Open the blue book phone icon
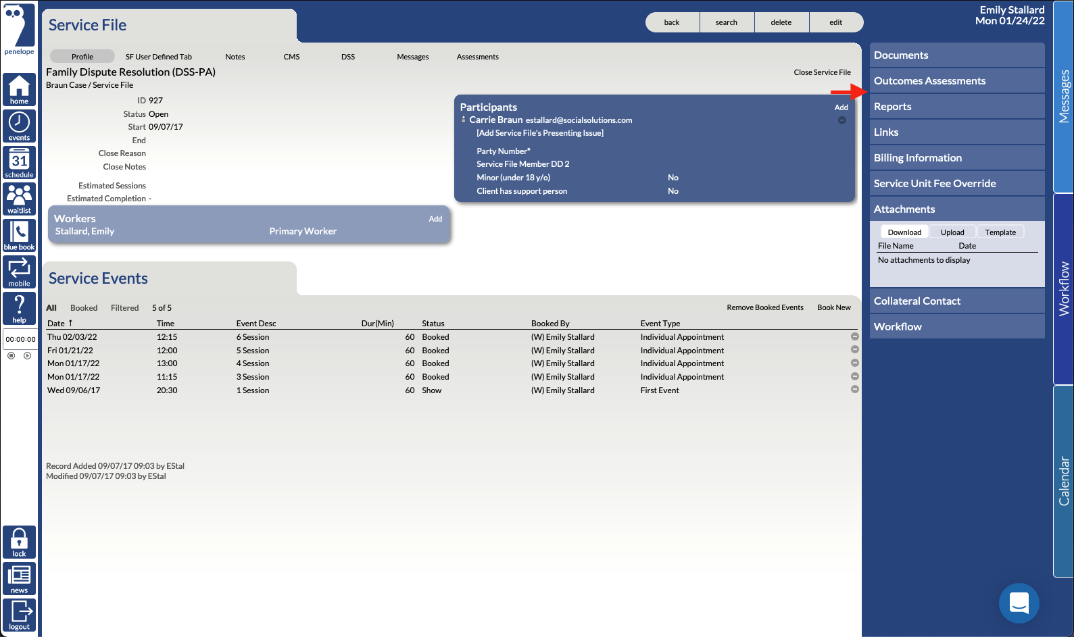1074x637 pixels. click(19, 236)
